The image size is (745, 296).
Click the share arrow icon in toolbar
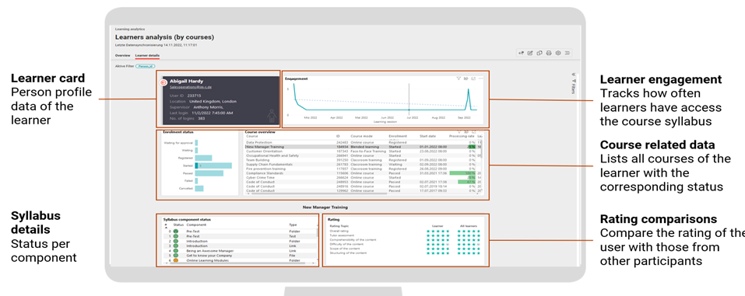(522, 53)
